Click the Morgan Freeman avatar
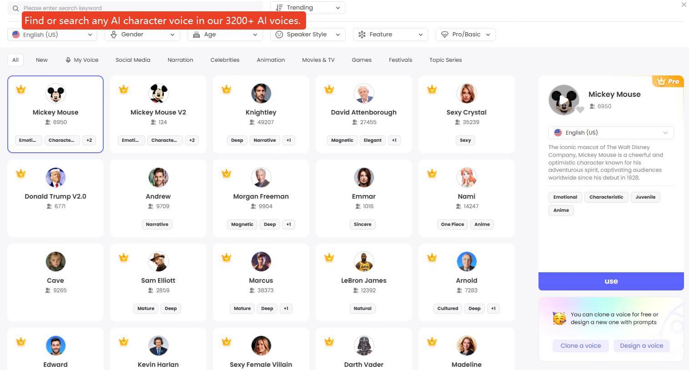 click(261, 178)
